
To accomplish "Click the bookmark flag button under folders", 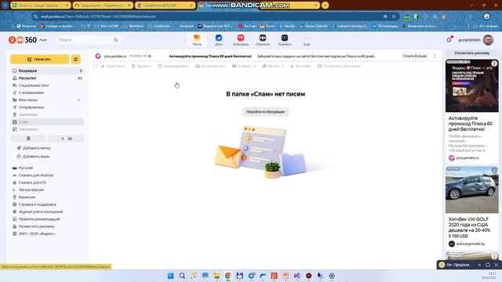I will [x=28, y=139].
